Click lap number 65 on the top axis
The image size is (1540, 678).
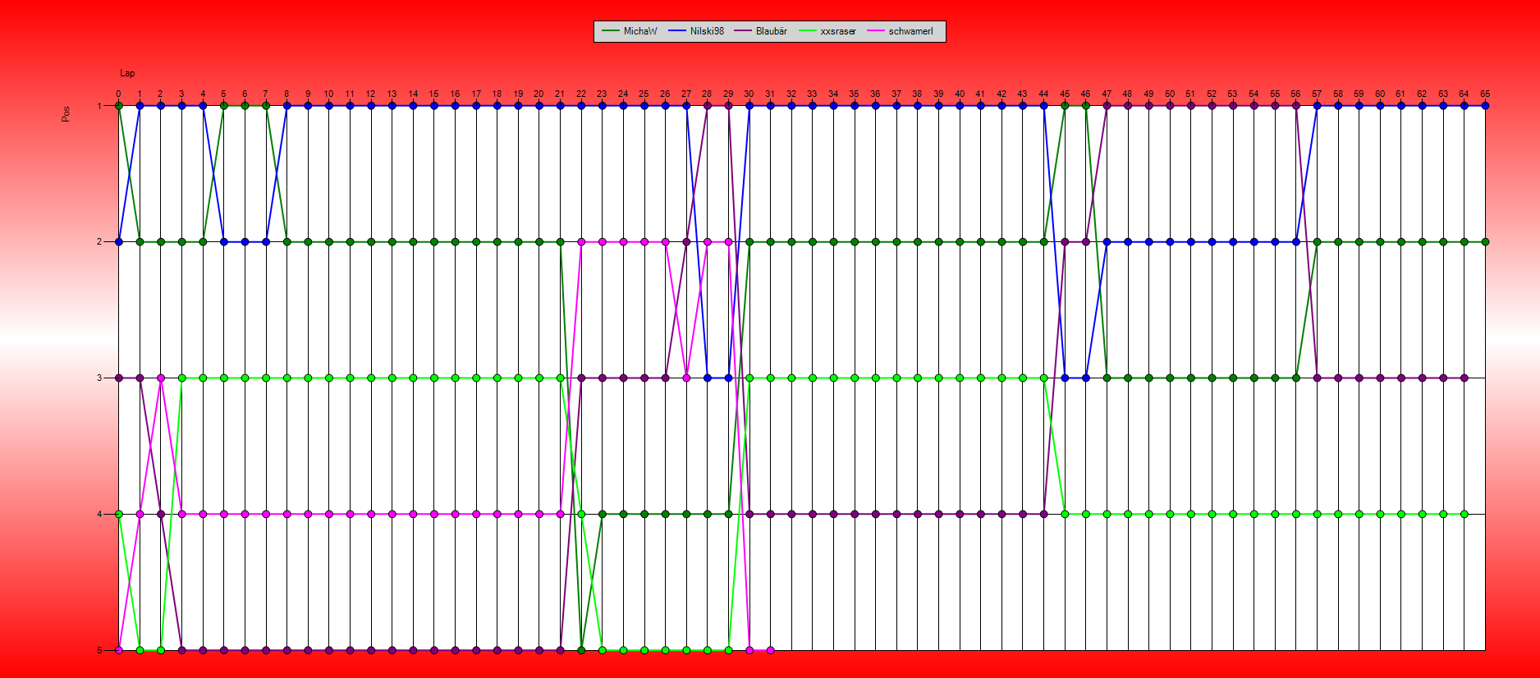pos(1485,94)
